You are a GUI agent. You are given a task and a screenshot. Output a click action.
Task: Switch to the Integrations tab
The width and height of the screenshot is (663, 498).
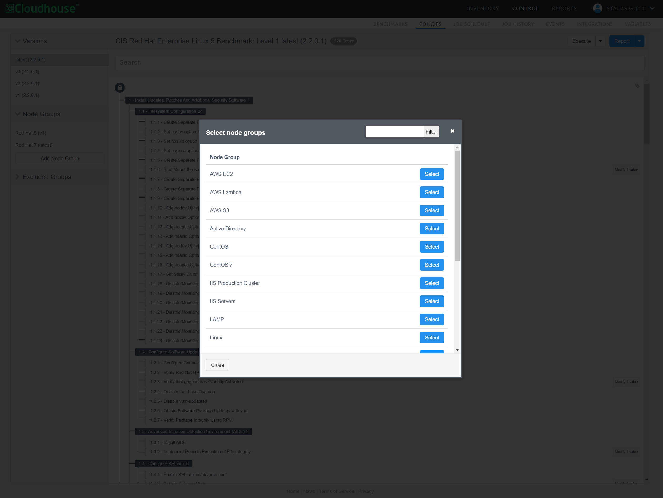[x=595, y=24]
